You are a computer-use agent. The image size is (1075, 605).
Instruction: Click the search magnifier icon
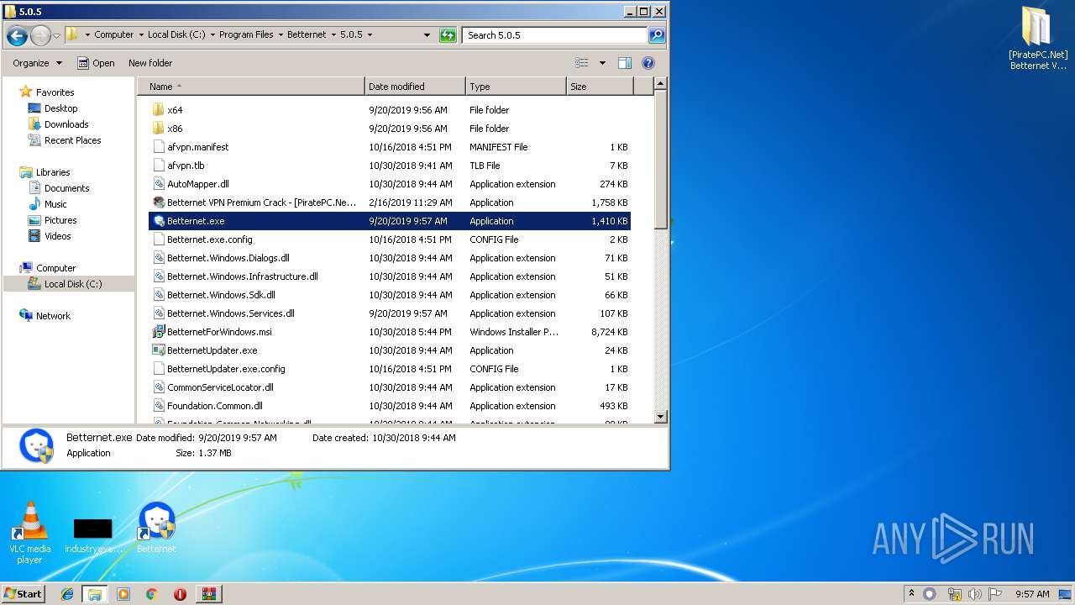(657, 35)
